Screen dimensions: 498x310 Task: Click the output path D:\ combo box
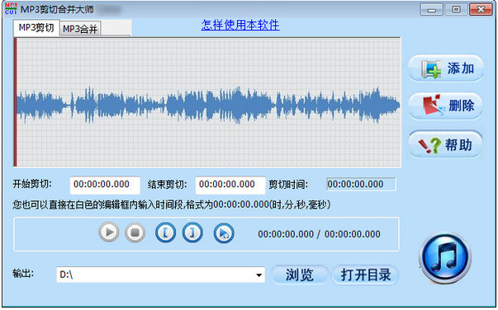[x=161, y=275]
